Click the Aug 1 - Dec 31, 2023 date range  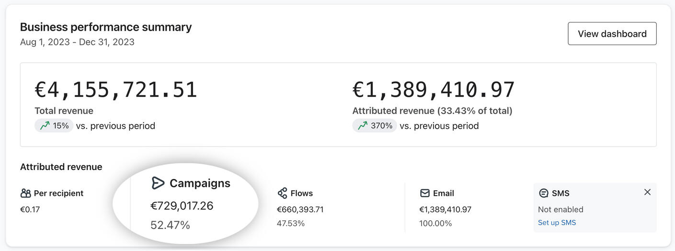tap(77, 42)
